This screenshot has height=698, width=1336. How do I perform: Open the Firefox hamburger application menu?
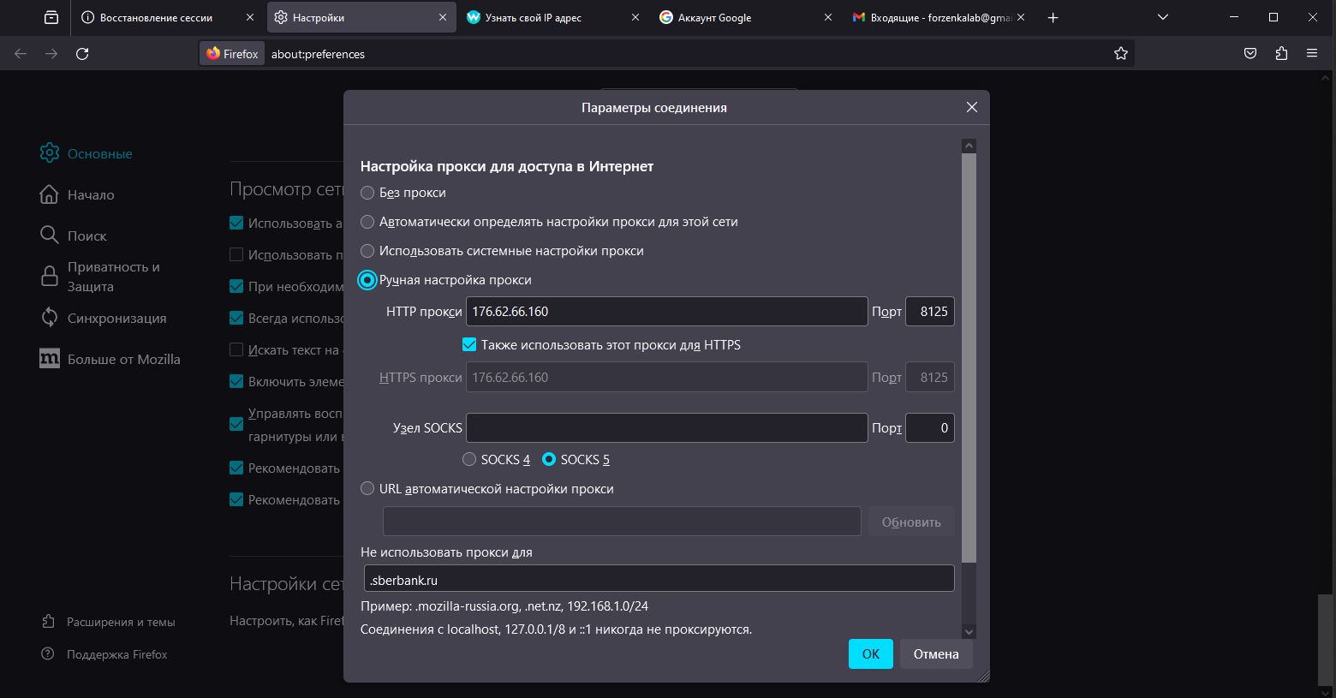click(1312, 54)
